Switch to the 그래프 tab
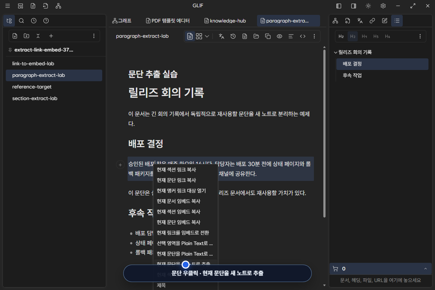 pos(122,21)
